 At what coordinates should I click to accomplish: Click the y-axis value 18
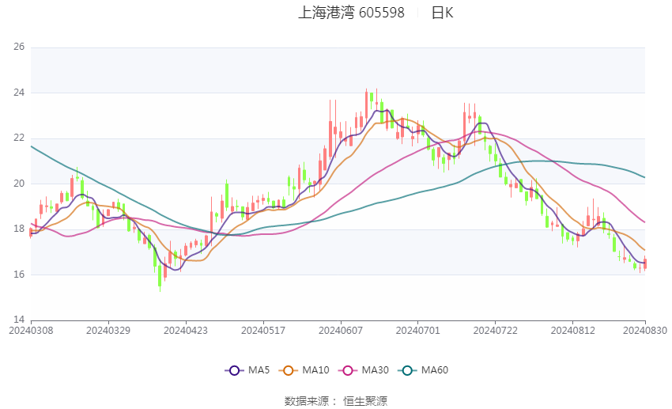pyautogui.click(x=19, y=229)
